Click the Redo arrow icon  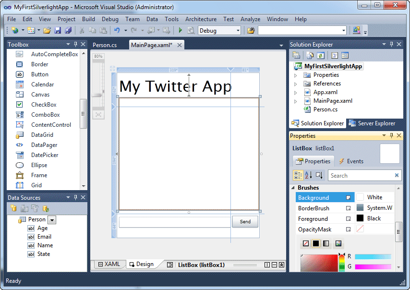pos(134,31)
